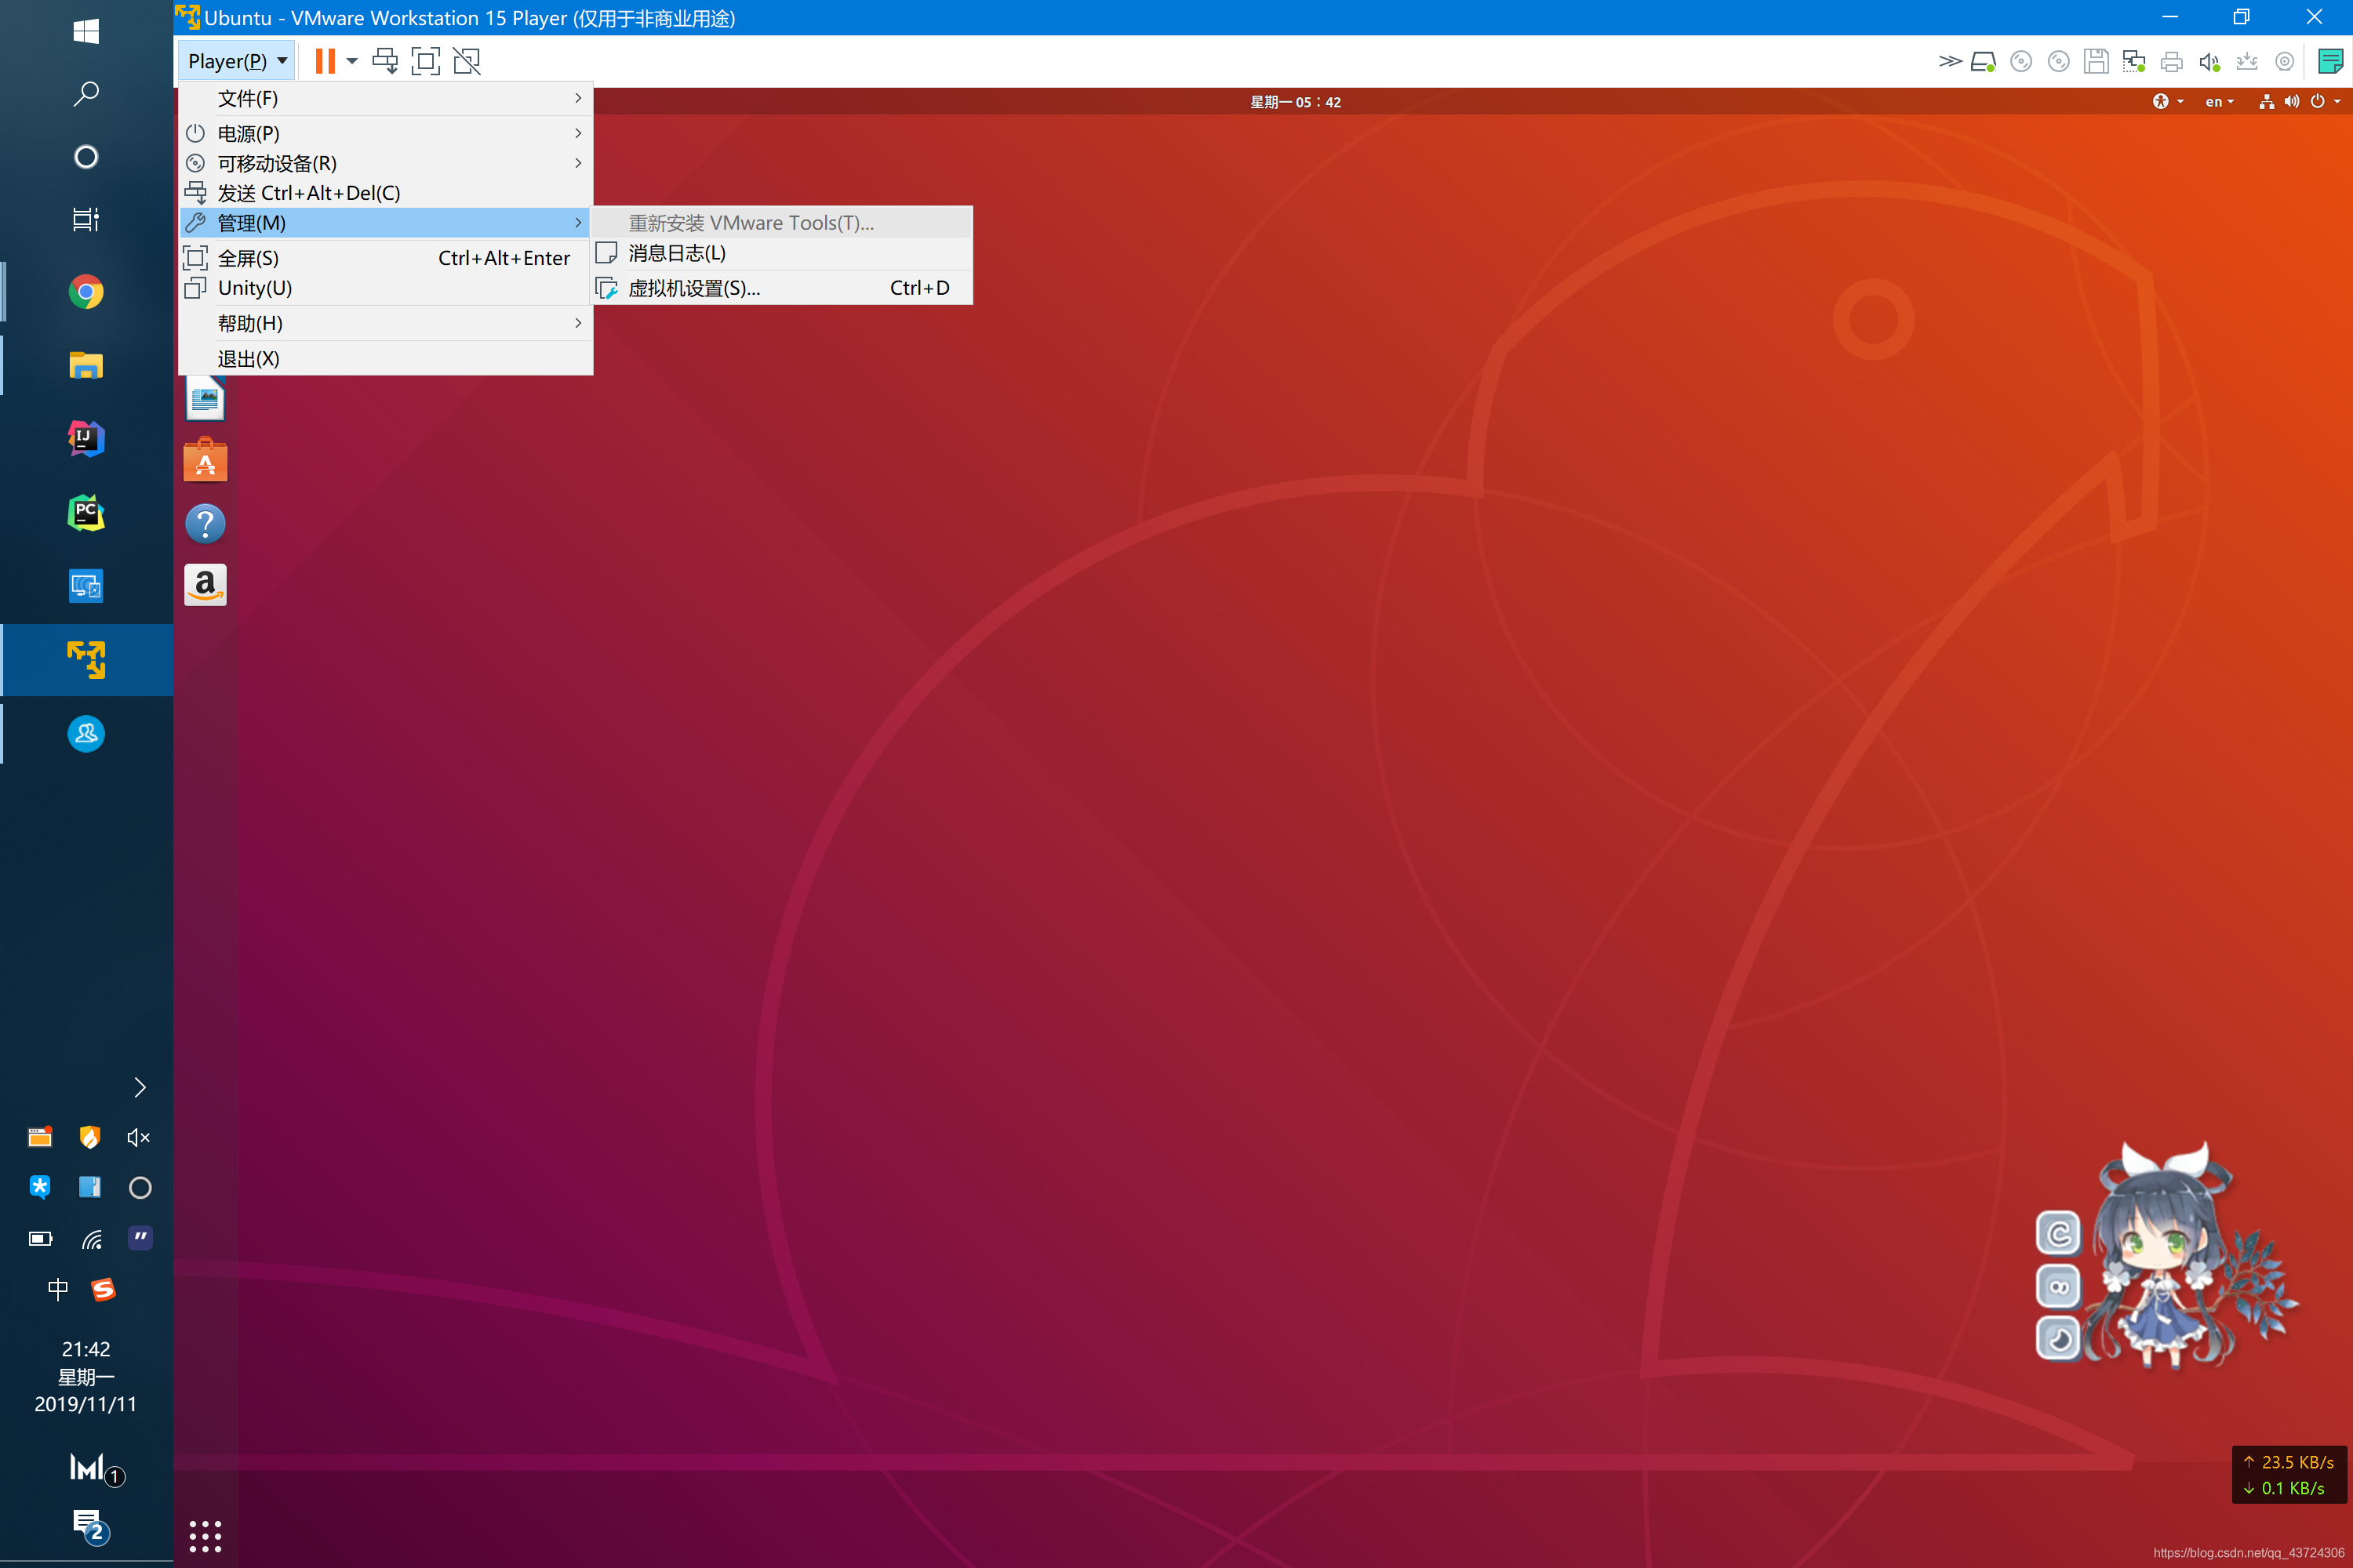Image resolution: width=2353 pixels, height=1568 pixels.
Task: Click the network adapter device icon
Action: click(2134, 62)
